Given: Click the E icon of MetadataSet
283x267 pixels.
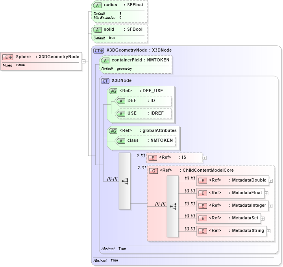Looking at the screenshot, I should pos(203,219).
